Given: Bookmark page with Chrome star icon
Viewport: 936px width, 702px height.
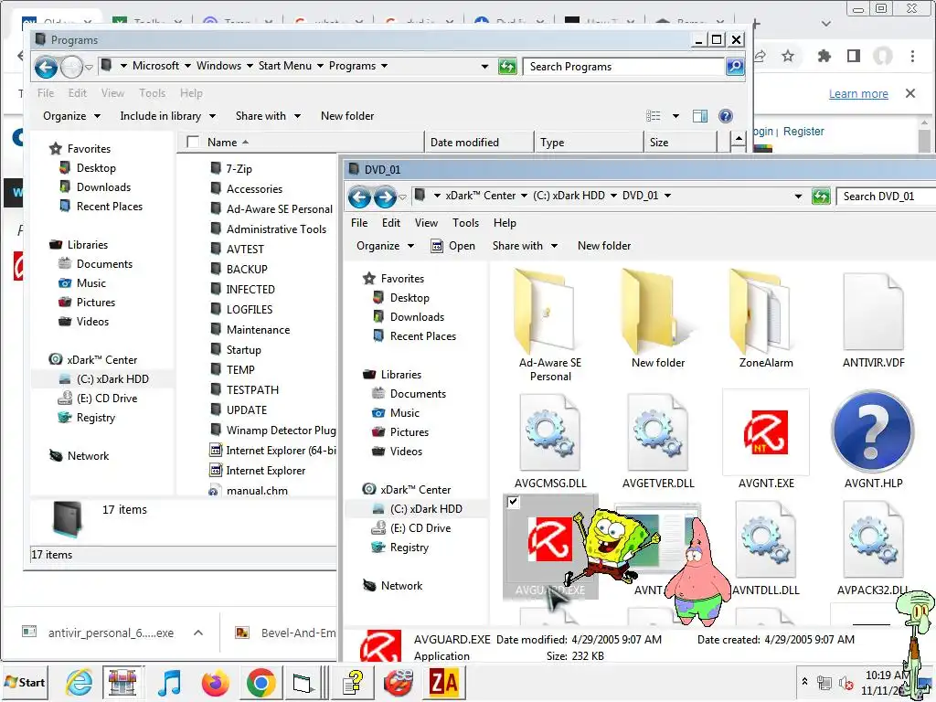Looking at the screenshot, I should pos(788,56).
